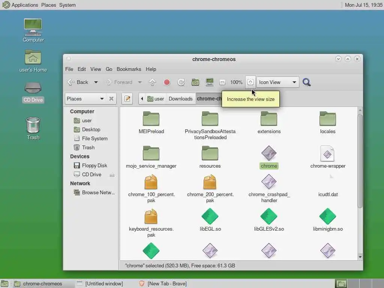
Task: Go to Home folder toolbar icon
Action: [x=195, y=82]
